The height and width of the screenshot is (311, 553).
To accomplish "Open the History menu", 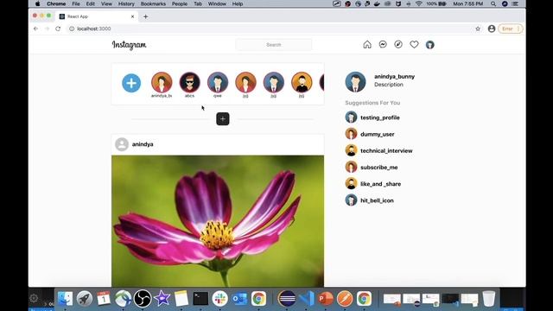I will click(x=126, y=3).
